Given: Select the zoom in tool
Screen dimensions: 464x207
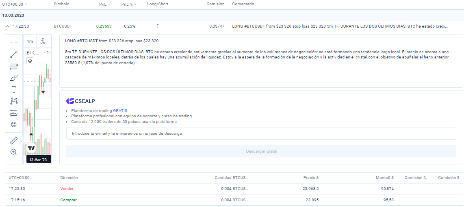Looking at the screenshot, I should pyautogui.click(x=14, y=152).
